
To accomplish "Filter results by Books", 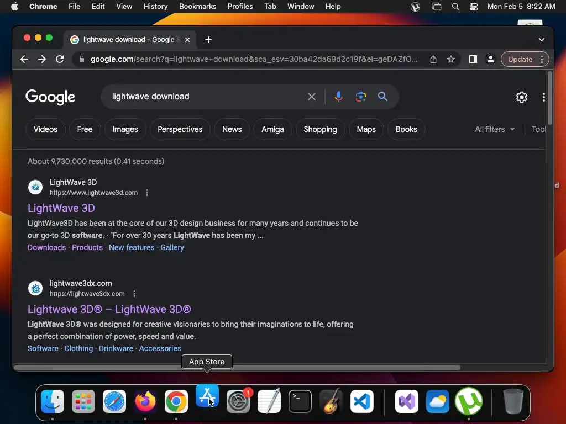I will click(x=406, y=129).
